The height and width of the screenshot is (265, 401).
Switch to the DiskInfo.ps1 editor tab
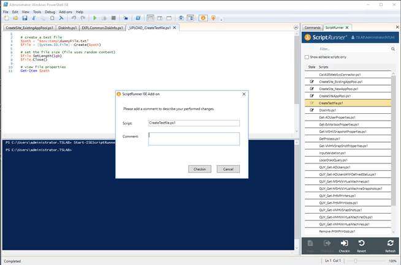click(x=67, y=28)
